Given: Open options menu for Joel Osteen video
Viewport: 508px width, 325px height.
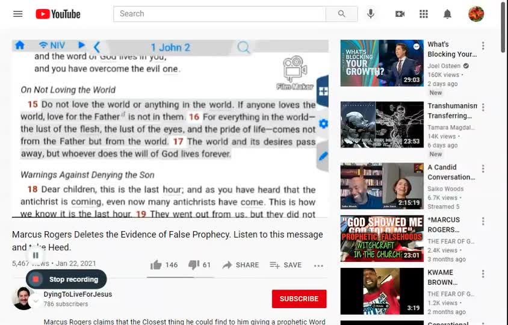Looking at the screenshot, I should tap(483, 46).
